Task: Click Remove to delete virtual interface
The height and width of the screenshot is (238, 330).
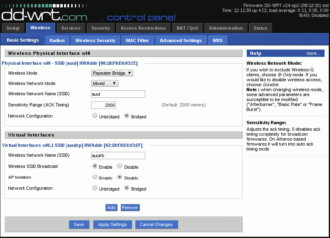Action: [x=130, y=207]
